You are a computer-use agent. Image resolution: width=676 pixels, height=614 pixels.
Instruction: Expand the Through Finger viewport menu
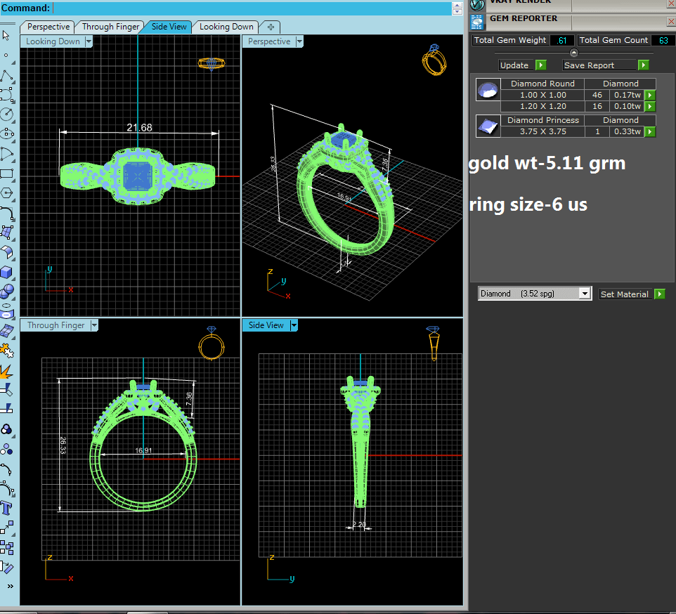coord(93,325)
